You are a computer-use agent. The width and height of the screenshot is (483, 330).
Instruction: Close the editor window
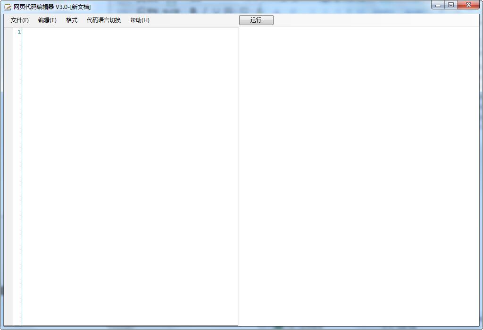468,5
